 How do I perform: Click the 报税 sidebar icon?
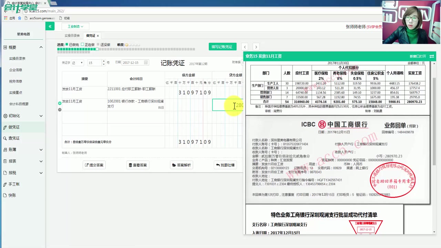pos(5,173)
